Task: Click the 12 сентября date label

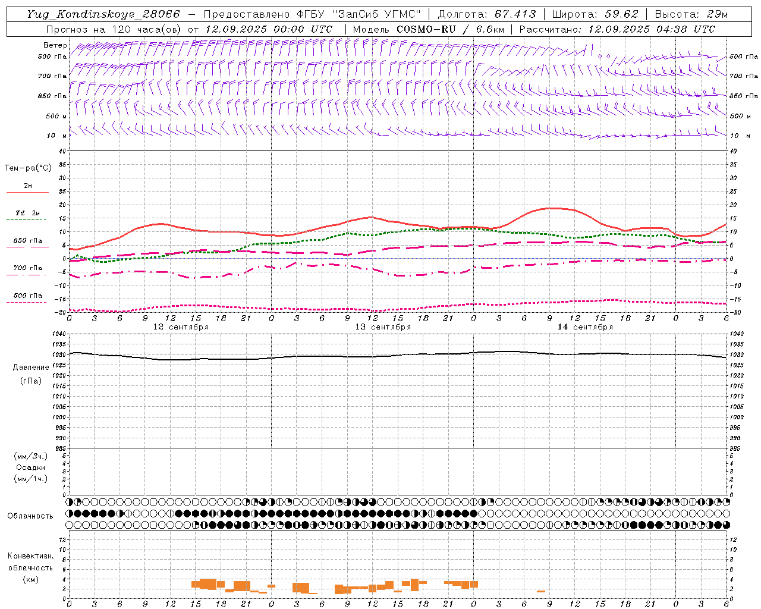Action: [181, 327]
